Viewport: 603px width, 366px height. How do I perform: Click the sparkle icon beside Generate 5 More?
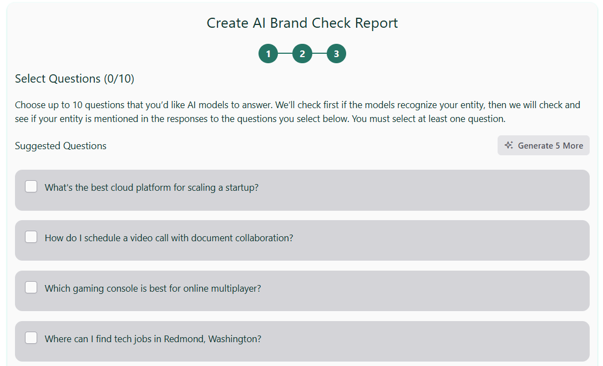pyautogui.click(x=509, y=145)
